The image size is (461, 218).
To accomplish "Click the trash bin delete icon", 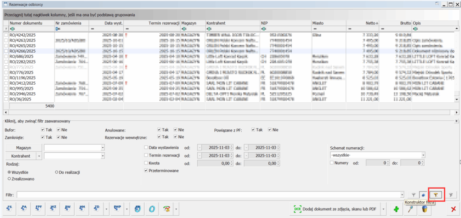I will tap(424, 209).
